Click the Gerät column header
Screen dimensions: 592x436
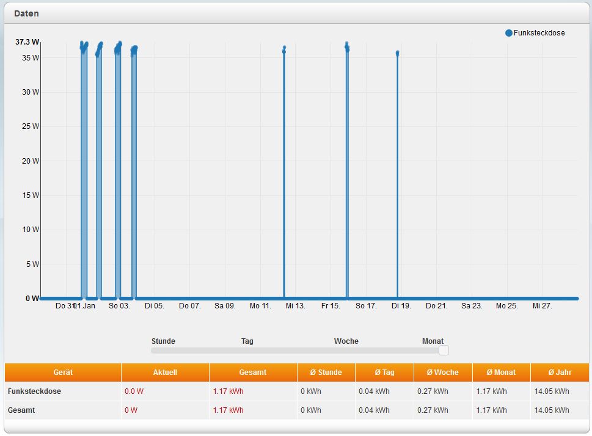[63, 372]
